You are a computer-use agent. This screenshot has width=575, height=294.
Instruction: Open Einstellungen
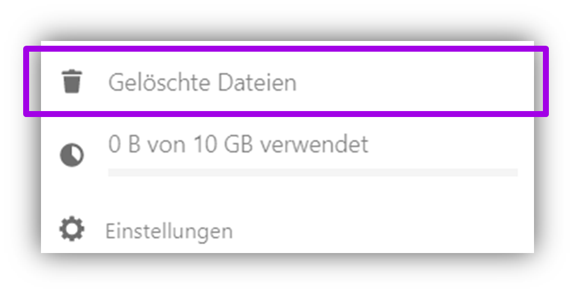169,230
